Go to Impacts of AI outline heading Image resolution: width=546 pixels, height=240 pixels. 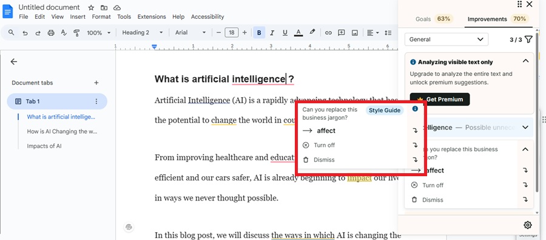[x=44, y=146]
